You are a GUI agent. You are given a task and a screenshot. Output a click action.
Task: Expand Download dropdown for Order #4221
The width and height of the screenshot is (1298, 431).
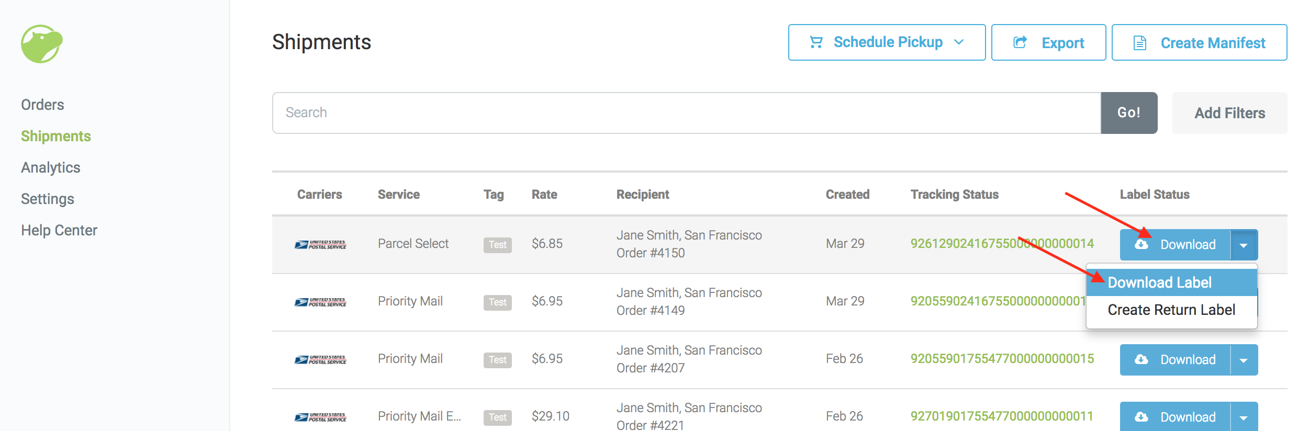pos(1244,416)
